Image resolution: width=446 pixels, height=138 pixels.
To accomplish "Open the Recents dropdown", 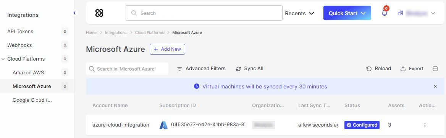I will (x=299, y=13).
